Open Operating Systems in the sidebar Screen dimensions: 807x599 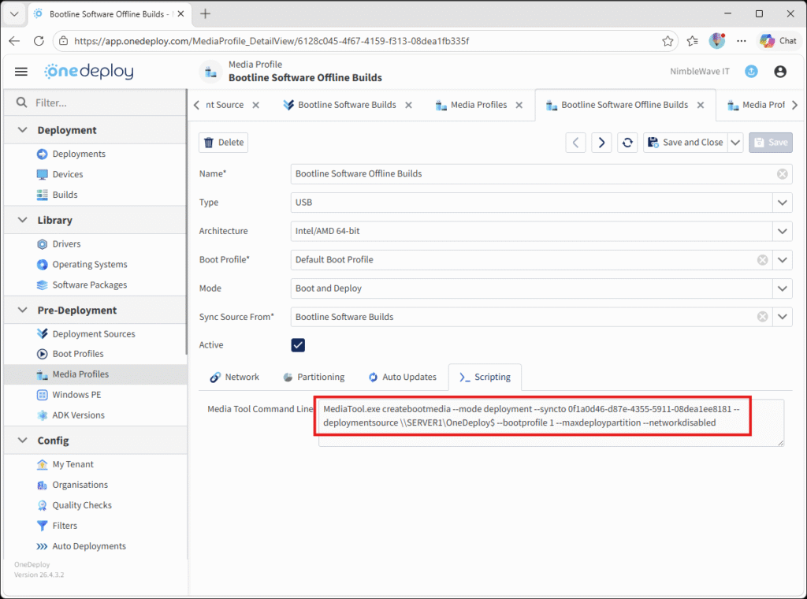tap(90, 265)
